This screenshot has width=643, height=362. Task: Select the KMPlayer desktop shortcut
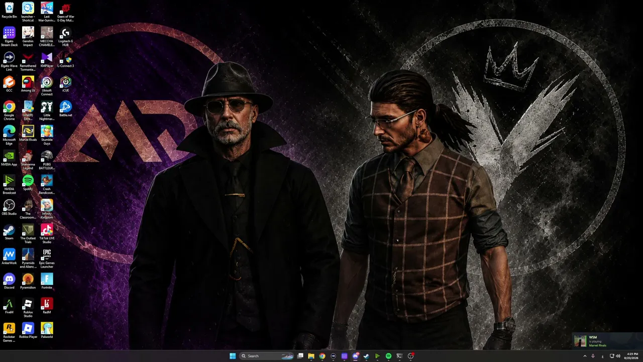47,60
